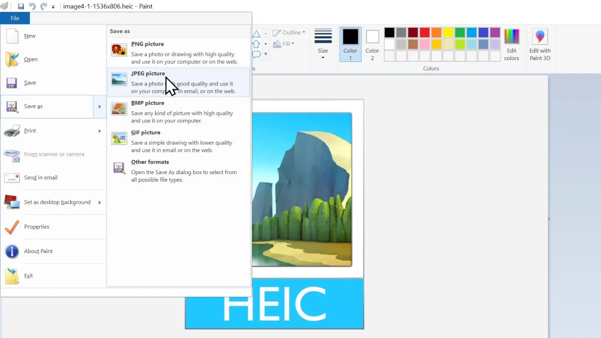Open About Paint
This screenshot has height=338, width=601.
click(x=53, y=251)
